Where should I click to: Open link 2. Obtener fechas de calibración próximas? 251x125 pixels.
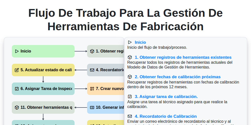point(178,77)
